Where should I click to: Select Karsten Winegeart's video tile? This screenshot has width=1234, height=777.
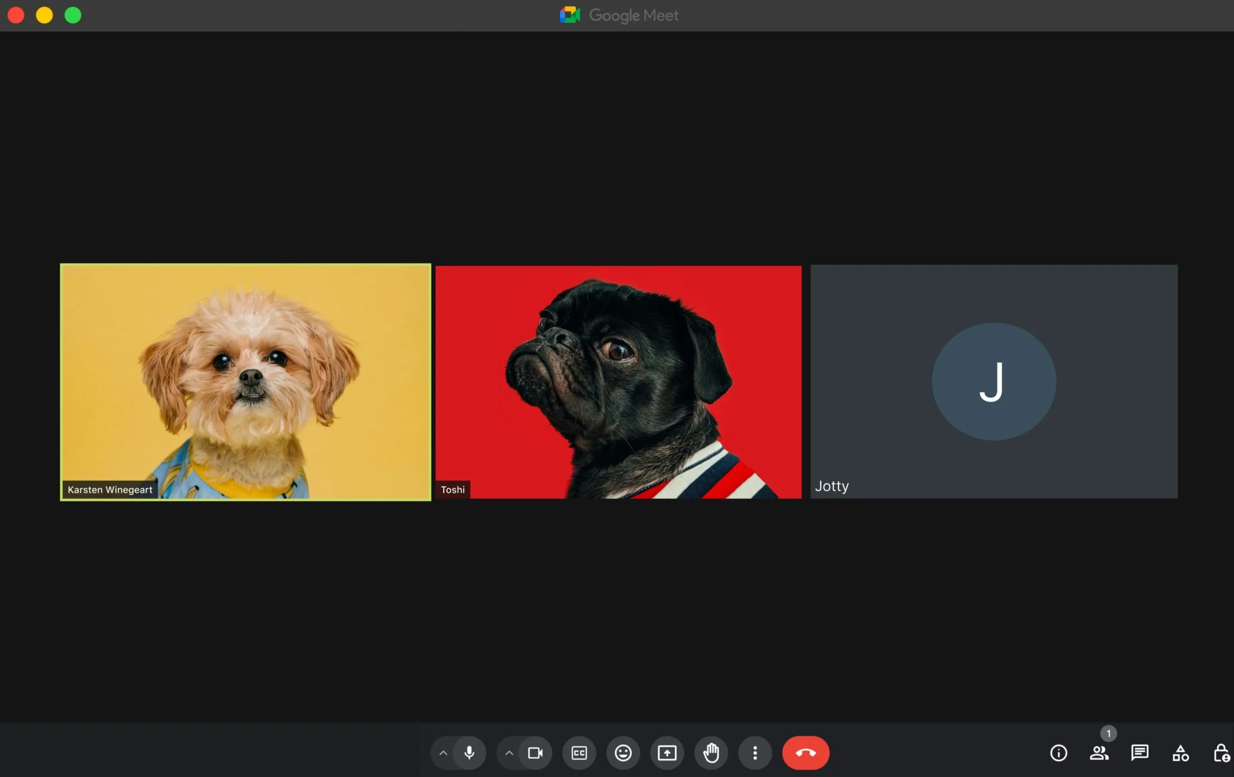tap(246, 382)
